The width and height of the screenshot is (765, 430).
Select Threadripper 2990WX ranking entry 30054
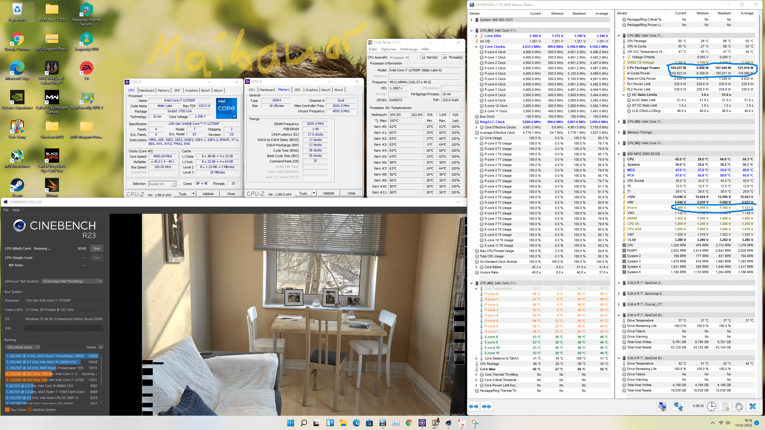[52, 356]
